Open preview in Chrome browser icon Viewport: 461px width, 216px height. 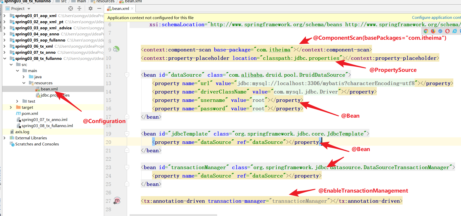pos(426,31)
